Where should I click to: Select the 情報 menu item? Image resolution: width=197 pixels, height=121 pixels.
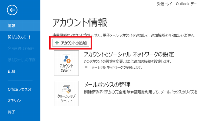pyautogui.click(x=20, y=26)
